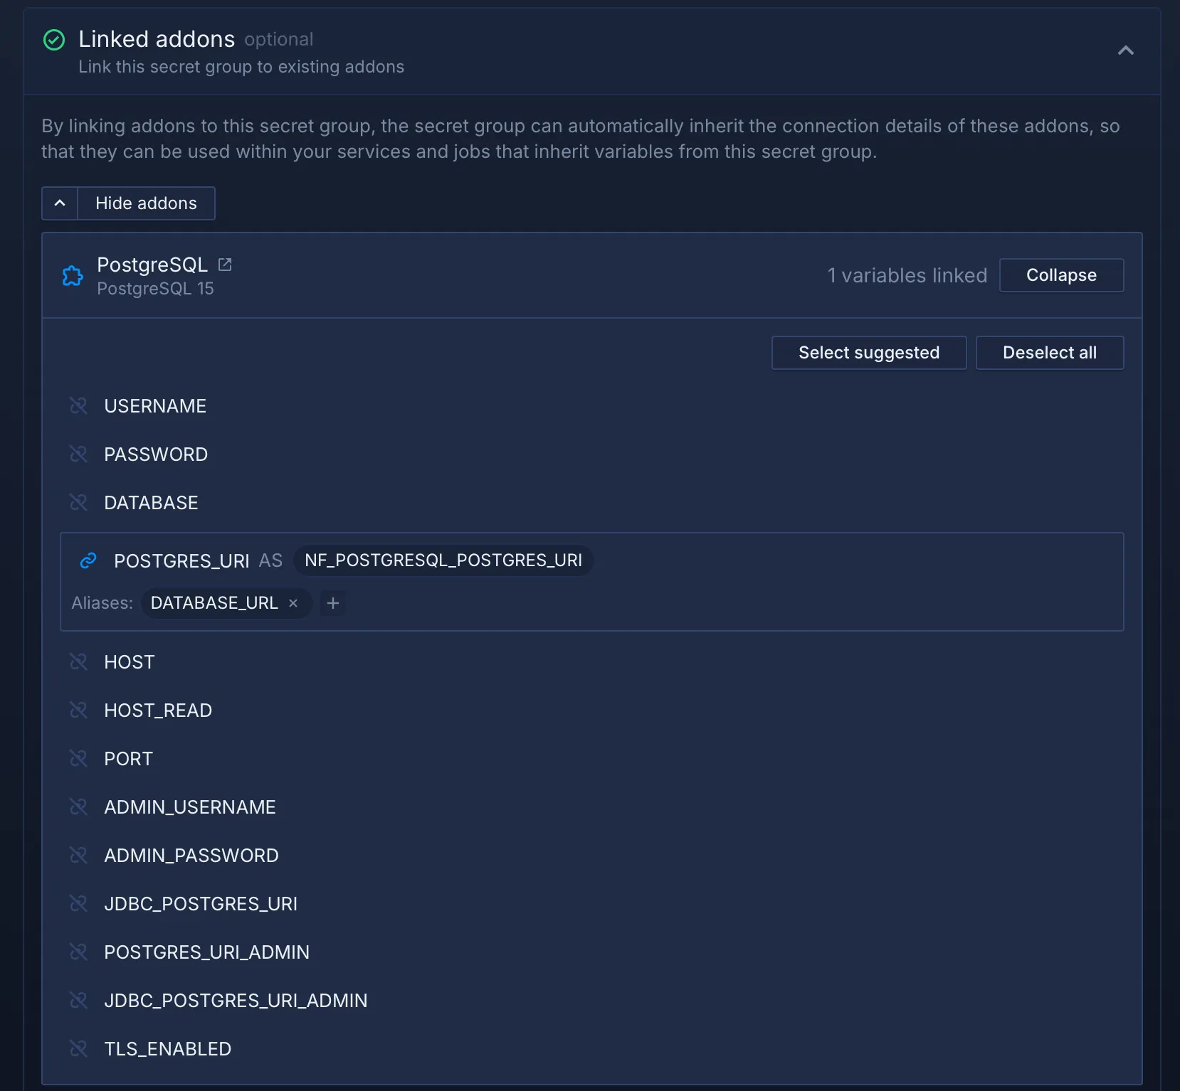Screen dimensions: 1180x1091
Task: Link the USERNAME variable icon
Action: [78, 405]
